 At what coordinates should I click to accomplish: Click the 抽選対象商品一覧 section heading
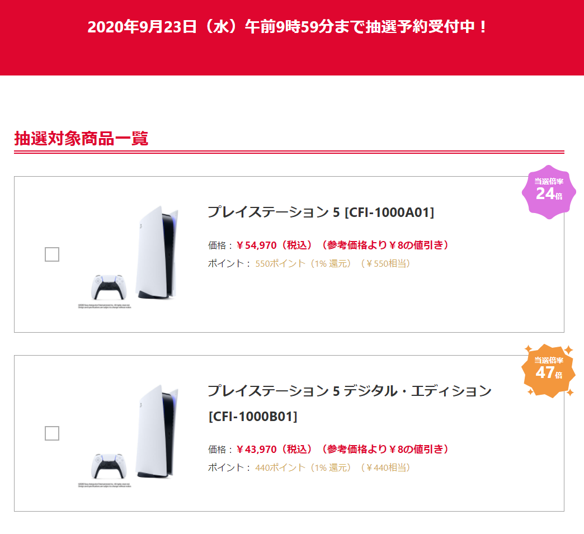pyautogui.click(x=81, y=138)
